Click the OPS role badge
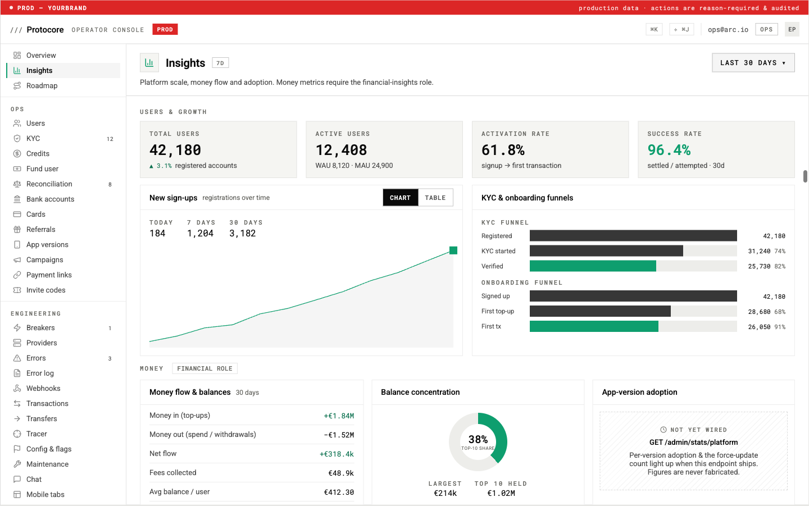 pyautogui.click(x=766, y=30)
